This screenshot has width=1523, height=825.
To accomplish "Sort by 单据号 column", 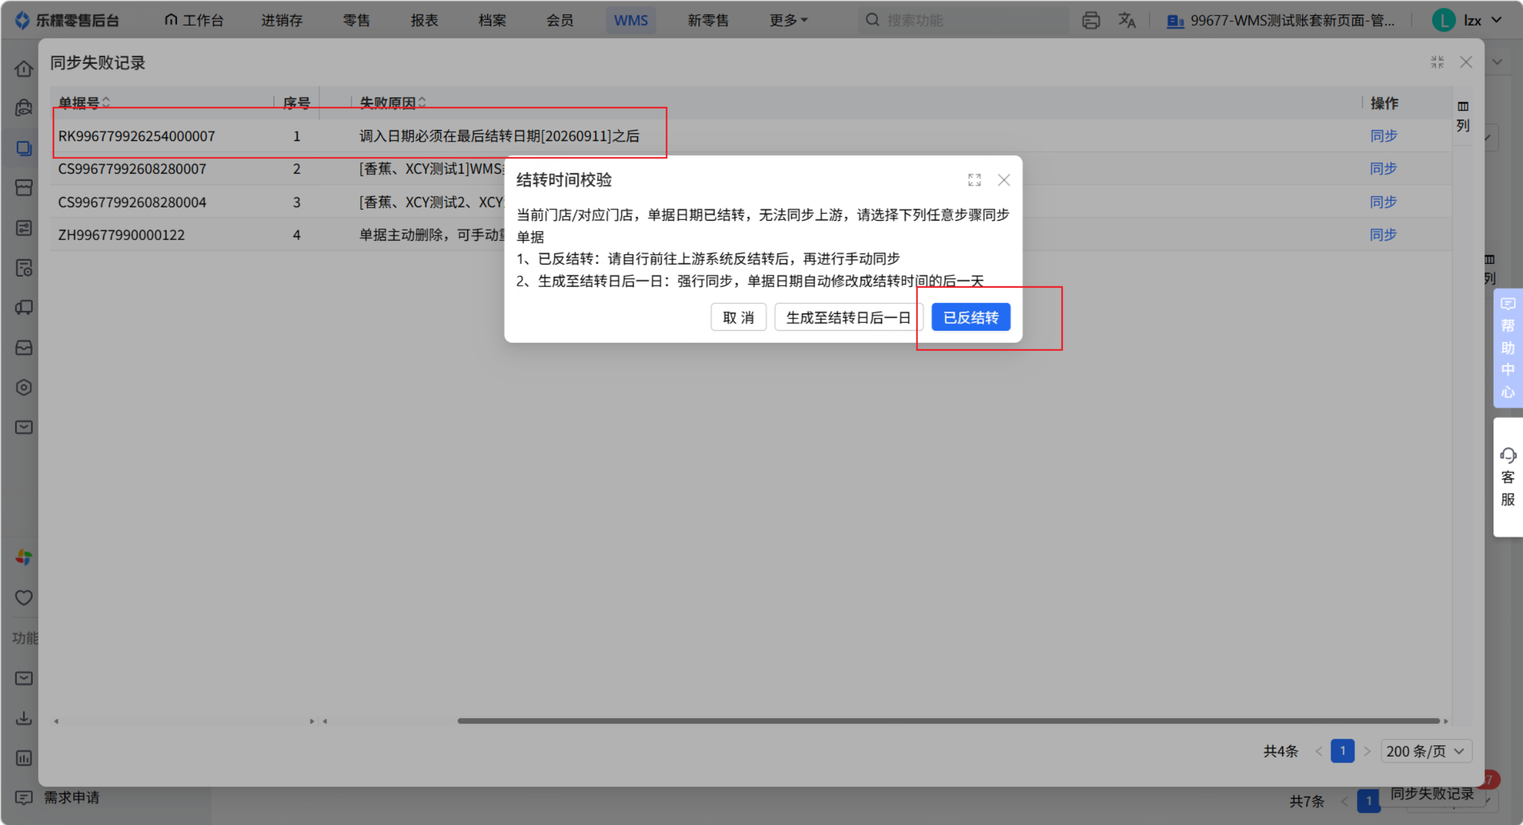I will [106, 102].
